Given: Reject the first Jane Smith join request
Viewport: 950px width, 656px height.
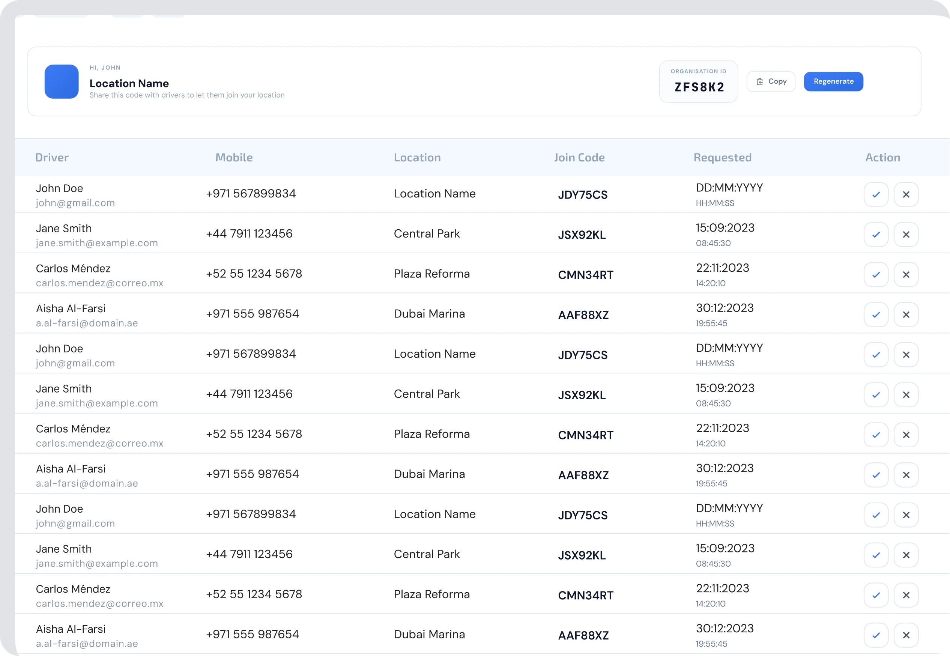Looking at the screenshot, I should tap(906, 235).
